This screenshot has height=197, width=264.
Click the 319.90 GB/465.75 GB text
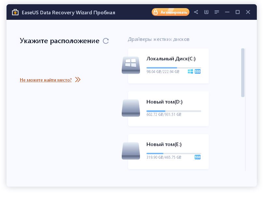164,157
